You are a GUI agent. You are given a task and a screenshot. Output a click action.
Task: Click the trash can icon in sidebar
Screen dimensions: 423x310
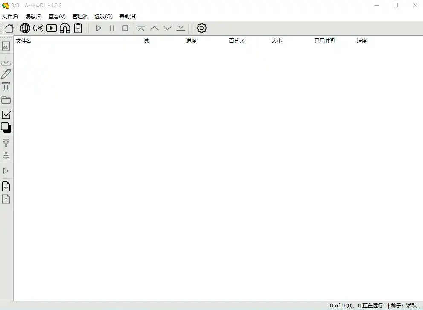(x=6, y=87)
